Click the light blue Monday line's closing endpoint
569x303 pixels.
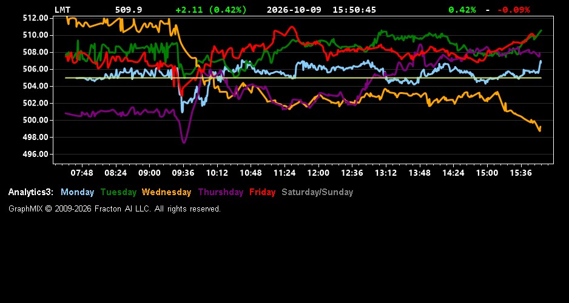[x=540, y=61]
